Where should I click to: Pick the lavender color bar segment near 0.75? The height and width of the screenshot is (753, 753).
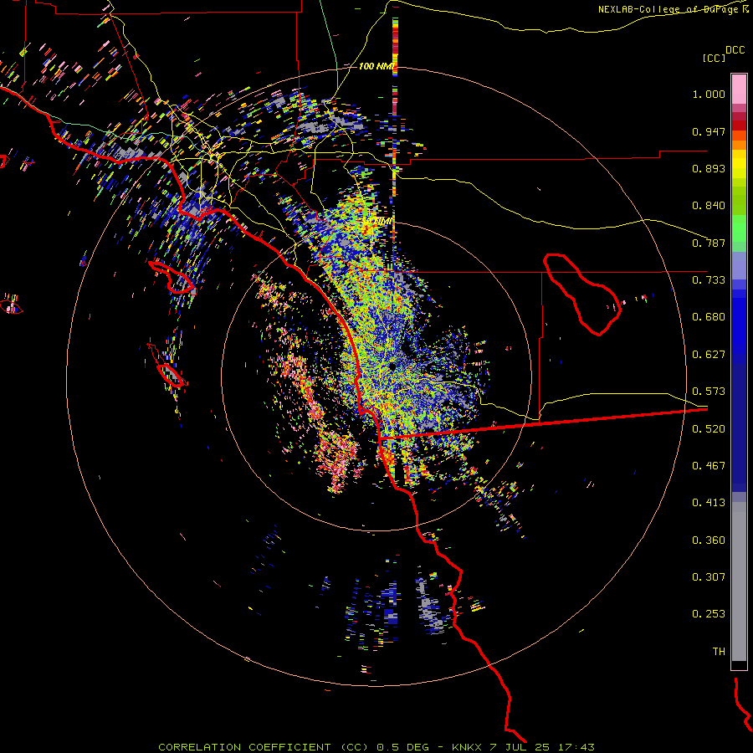739,265
